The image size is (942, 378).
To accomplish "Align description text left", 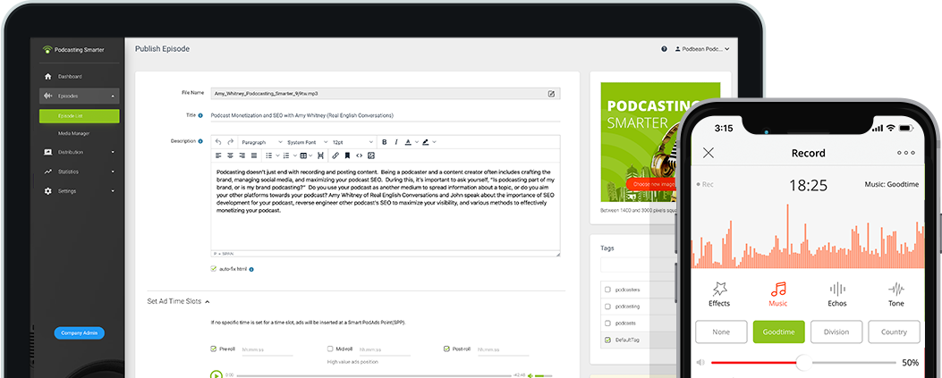I will coord(218,155).
